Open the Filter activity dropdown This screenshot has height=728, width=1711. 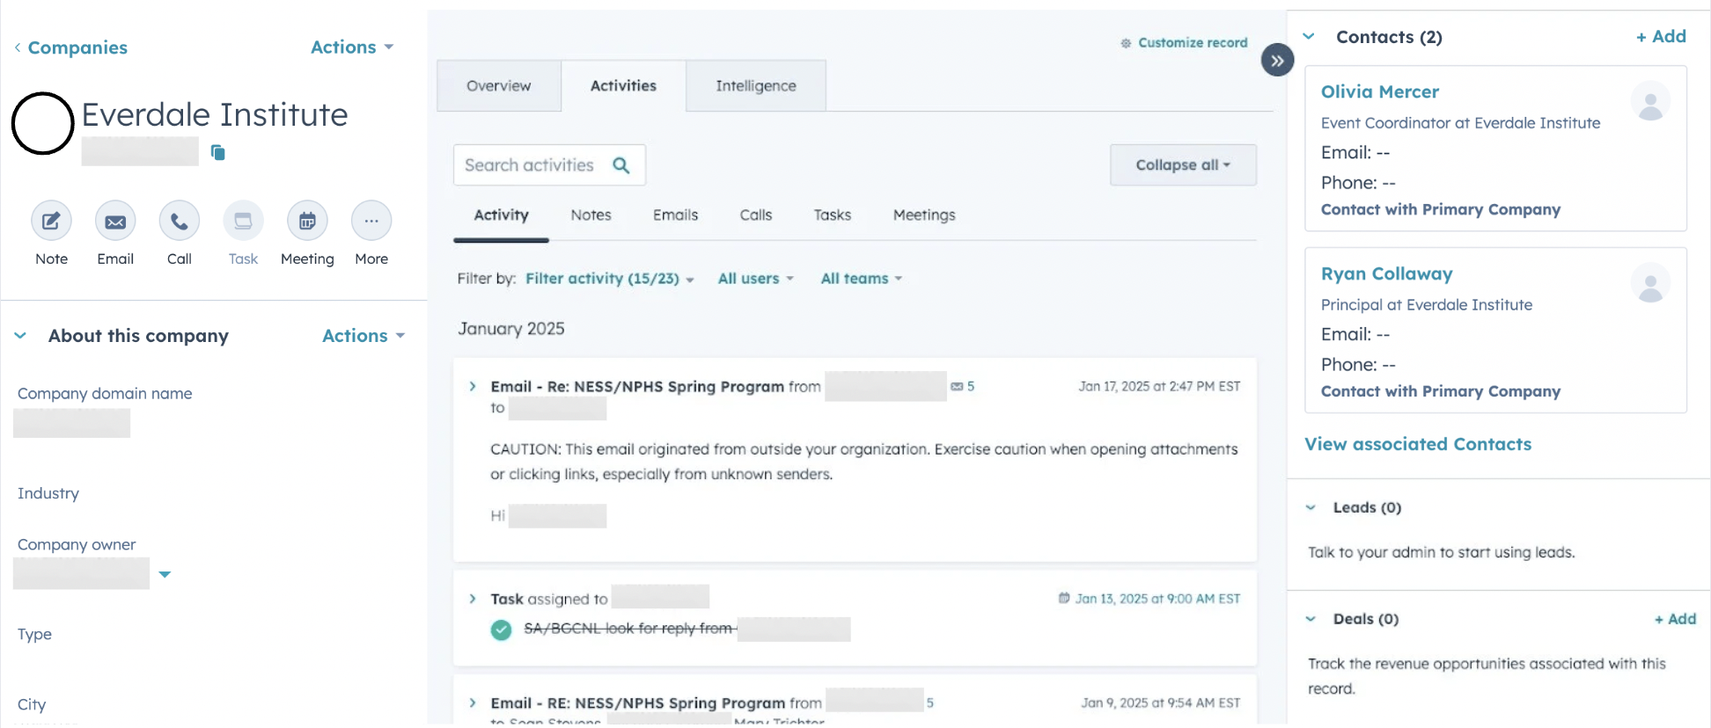(x=609, y=279)
